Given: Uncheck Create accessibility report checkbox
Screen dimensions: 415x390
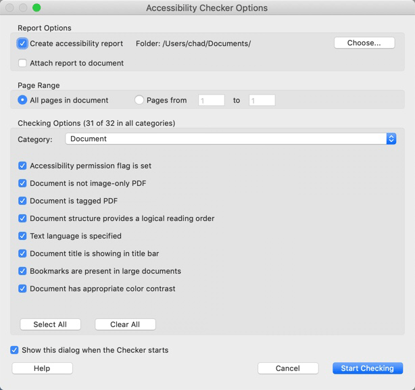Looking at the screenshot, I should point(22,43).
